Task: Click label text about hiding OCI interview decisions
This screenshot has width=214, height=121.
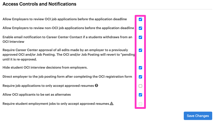Action: [45, 68]
